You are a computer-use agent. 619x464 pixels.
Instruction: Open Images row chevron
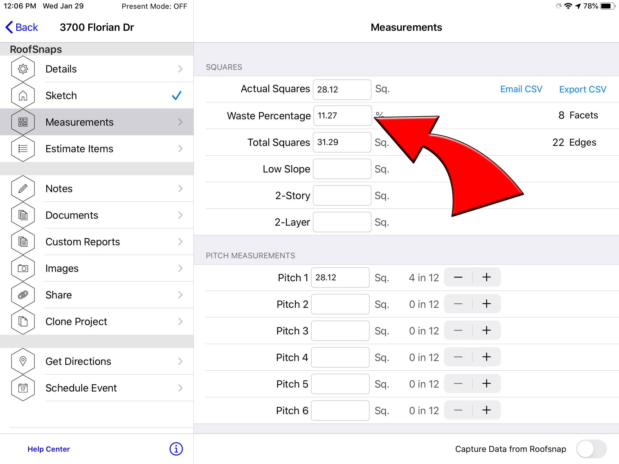[x=180, y=268]
